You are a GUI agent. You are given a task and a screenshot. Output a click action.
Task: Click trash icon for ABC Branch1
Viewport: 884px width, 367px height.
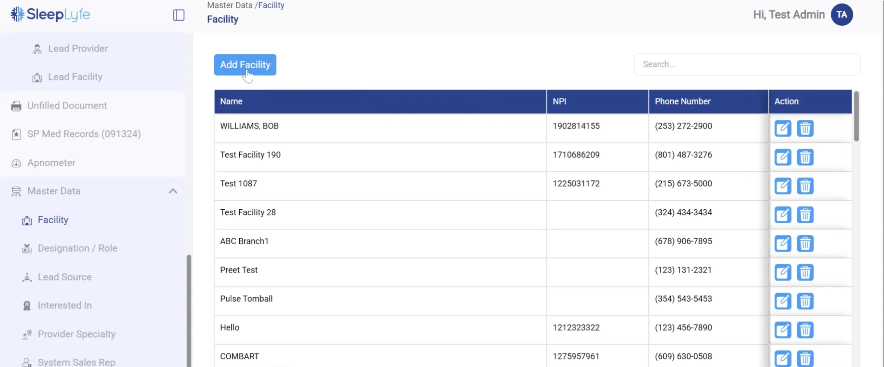pos(805,244)
